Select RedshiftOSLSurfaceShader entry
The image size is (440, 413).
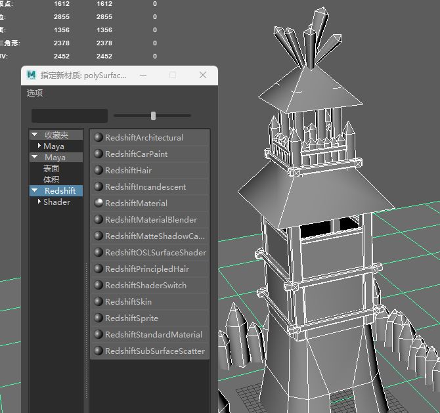150,252
